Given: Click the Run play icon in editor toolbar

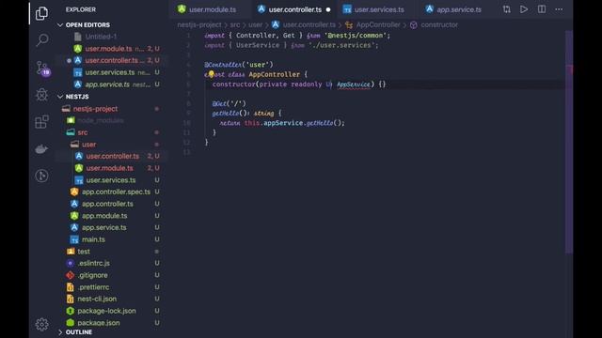Looking at the screenshot, I should (524, 9).
